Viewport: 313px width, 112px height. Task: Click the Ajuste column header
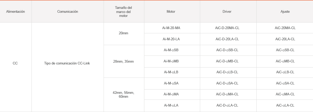285,11
